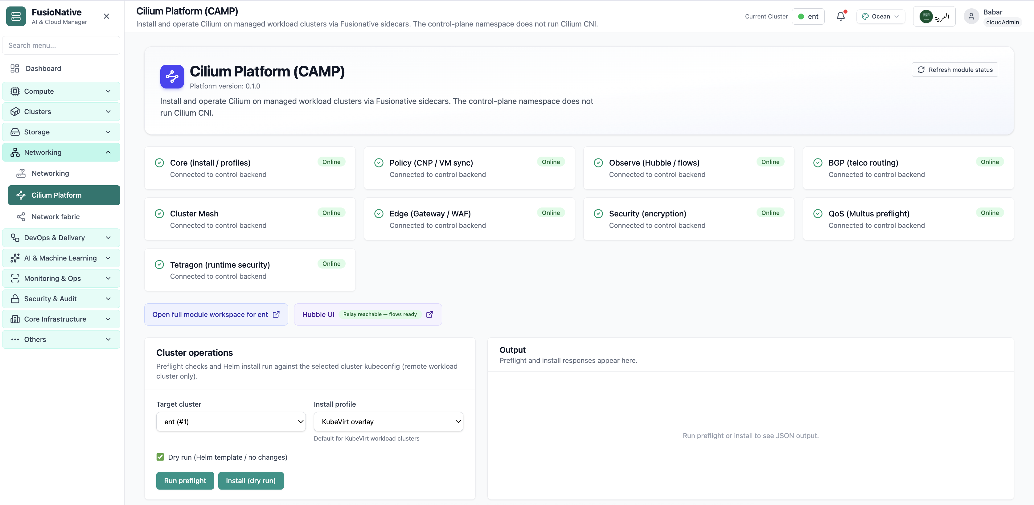Open the Network fabric menu item
Screen dimensions: 1034x505
click(64, 217)
